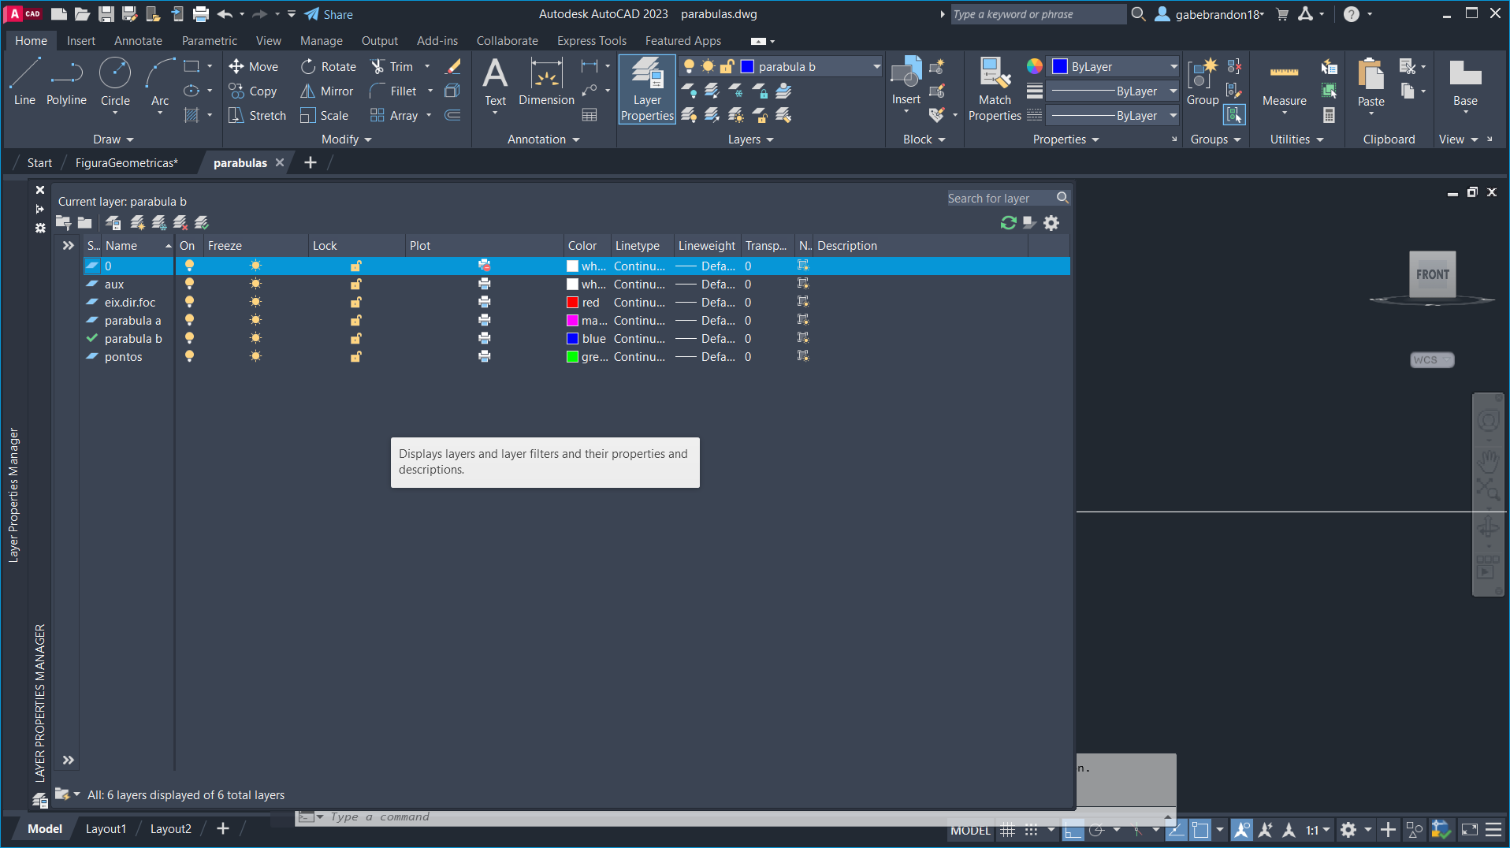
Task: Expand the Draw panel
Action: (113, 139)
